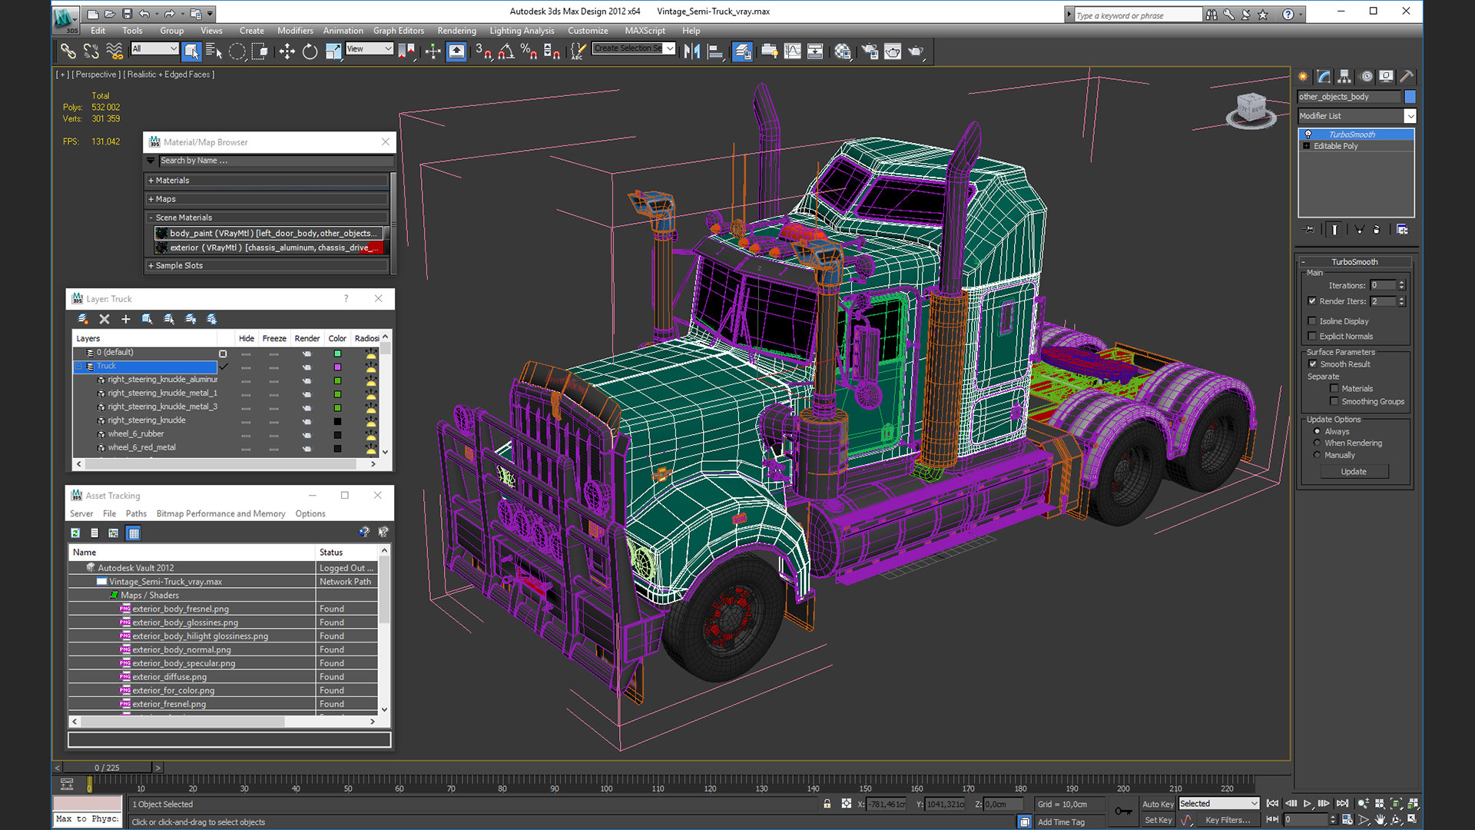Open the Material Editor icon
This screenshot has height=830, width=1475.
[x=843, y=51]
